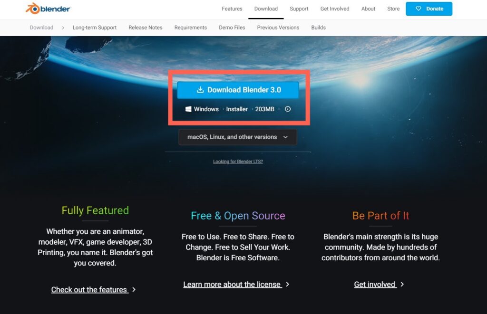
Task: Click the Blender logo
Action: [x=48, y=9]
